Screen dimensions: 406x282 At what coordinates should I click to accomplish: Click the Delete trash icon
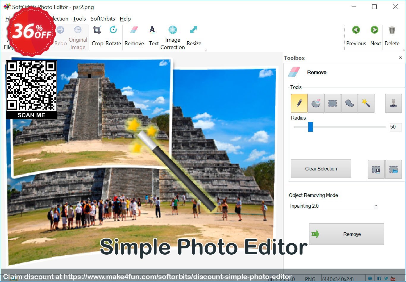click(x=392, y=36)
